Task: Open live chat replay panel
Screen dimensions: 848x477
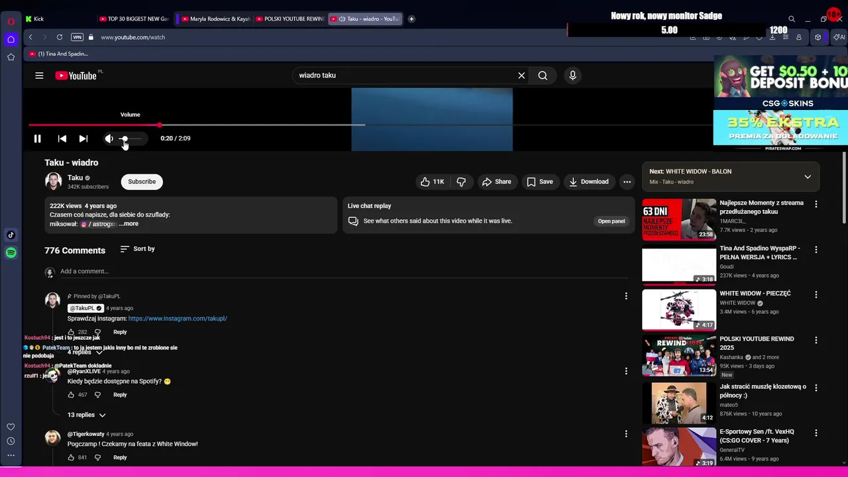Action: (611, 221)
